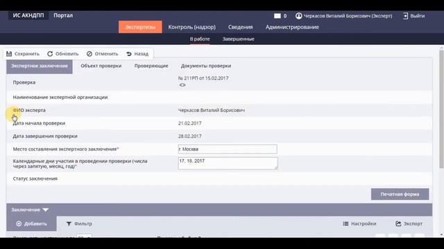This screenshot has width=444, height=249.
Task: Go back using Назад label
Action: pos(141,54)
